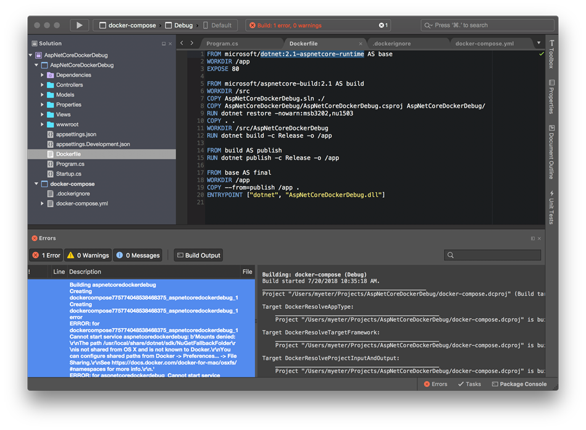Expand the Models folder
The width and height of the screenshot is (586, 430).
pos(42,95)
